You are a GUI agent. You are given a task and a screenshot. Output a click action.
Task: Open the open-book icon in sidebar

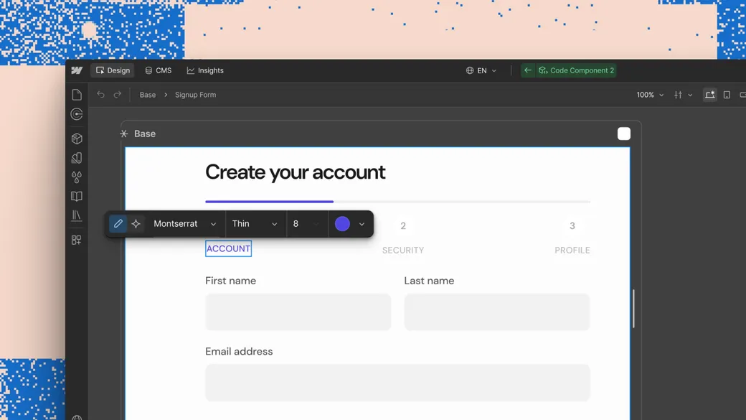click(x=77, y=196)
